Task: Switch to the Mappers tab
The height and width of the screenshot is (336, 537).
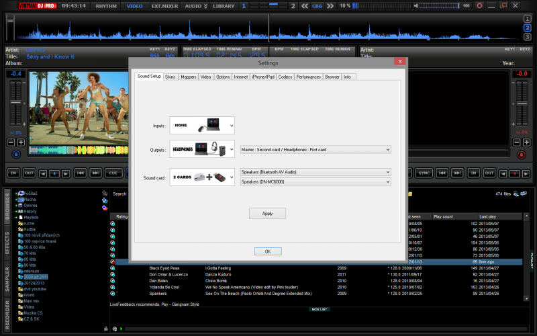Action: 189,77
